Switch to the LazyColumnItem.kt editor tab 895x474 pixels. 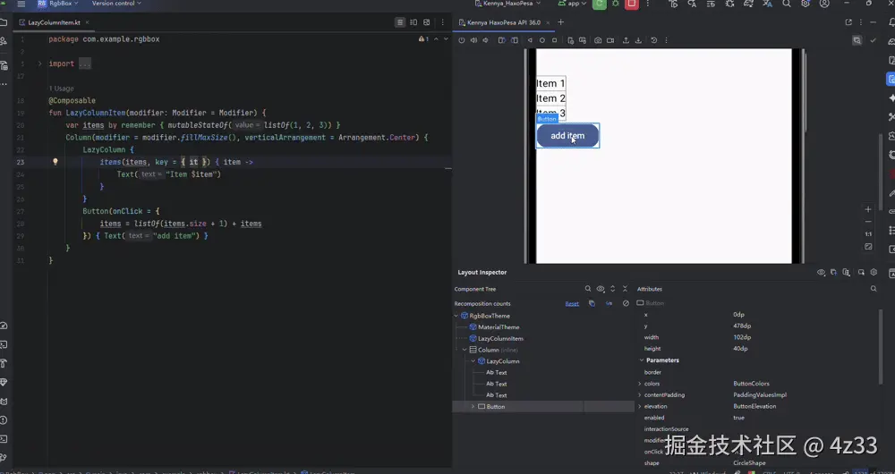(54, 23)
